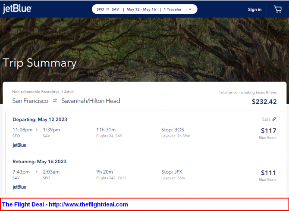Click Sign in in the header
The width and height of the screenshot is (289, 211).
[x=254, y=9]
